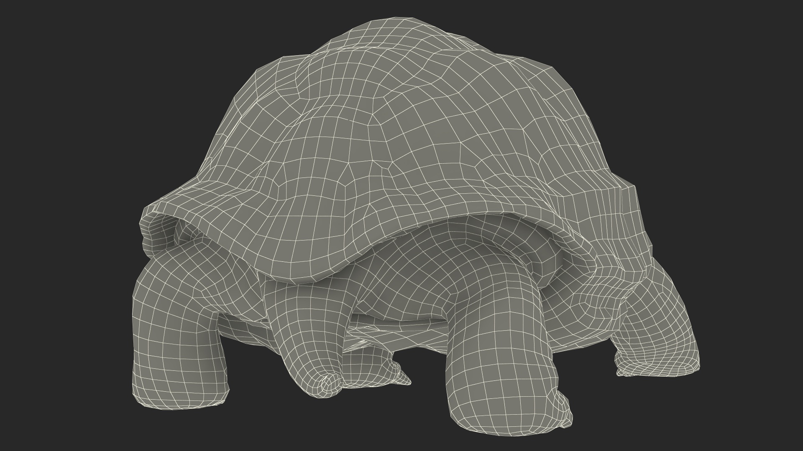Image resolution: width=803 pixels, height=451 pixels.
Task: Click the tortoise's small tail tip
Action: 330,384
